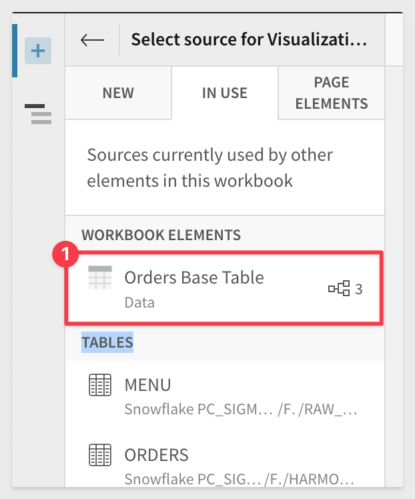The height and width of the screenshot is (499, 415).
Task: Click the highlighted TABLES section header
Action: (x=107, y=342)
